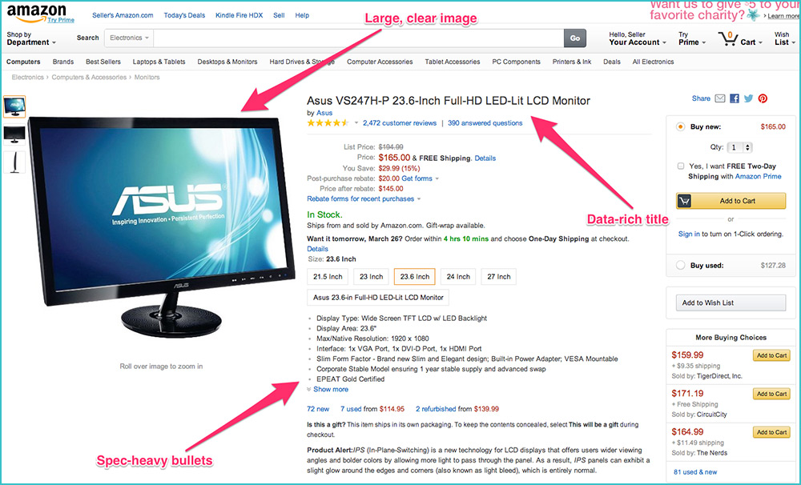Click the yellow Add to Cart button

[x=731, y=201]
